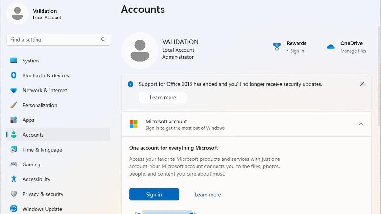Click the Accessibility person icon
The width and height of the screenshot is (381, 214).
click(13, 179)
